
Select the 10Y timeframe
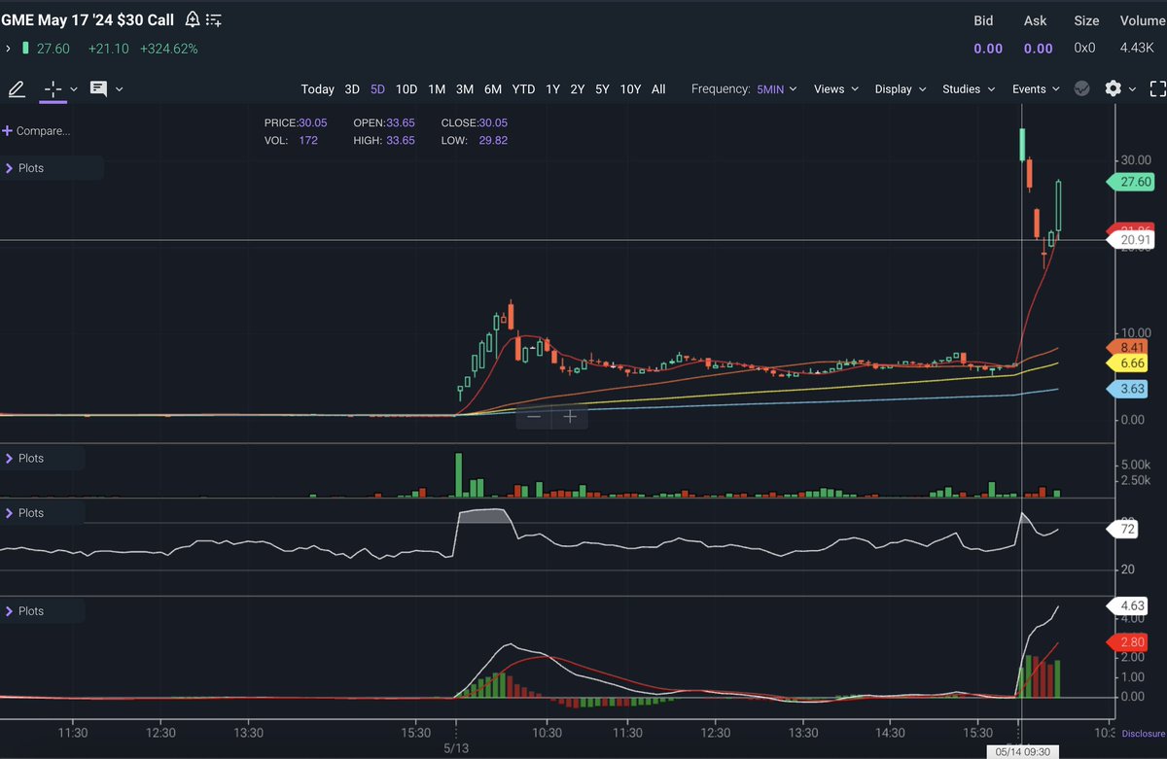pyautogui.click(x=630, y=88)
